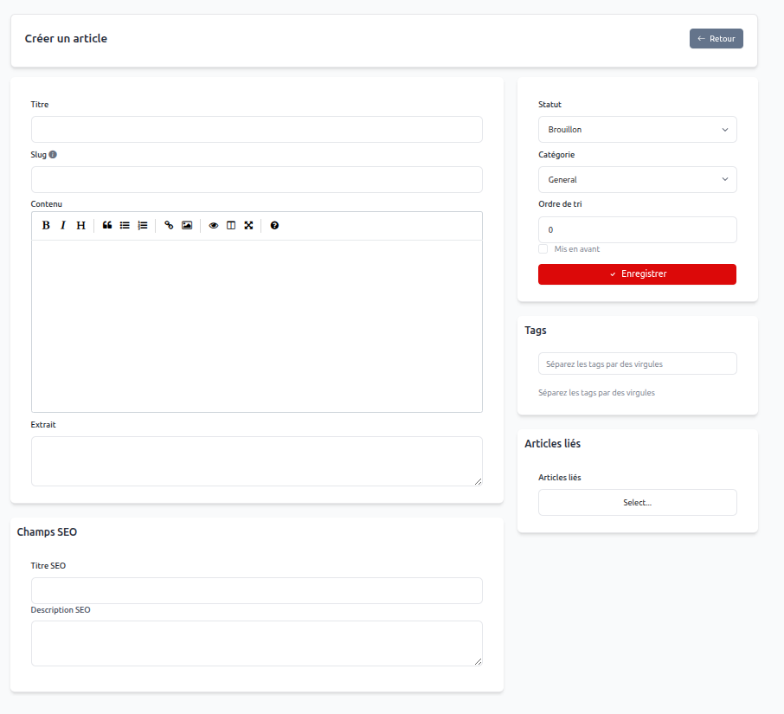This screenshot has height=714, width=784.
Task: Check the 'Mis en avant' checkbox
Action: [543, 248]
